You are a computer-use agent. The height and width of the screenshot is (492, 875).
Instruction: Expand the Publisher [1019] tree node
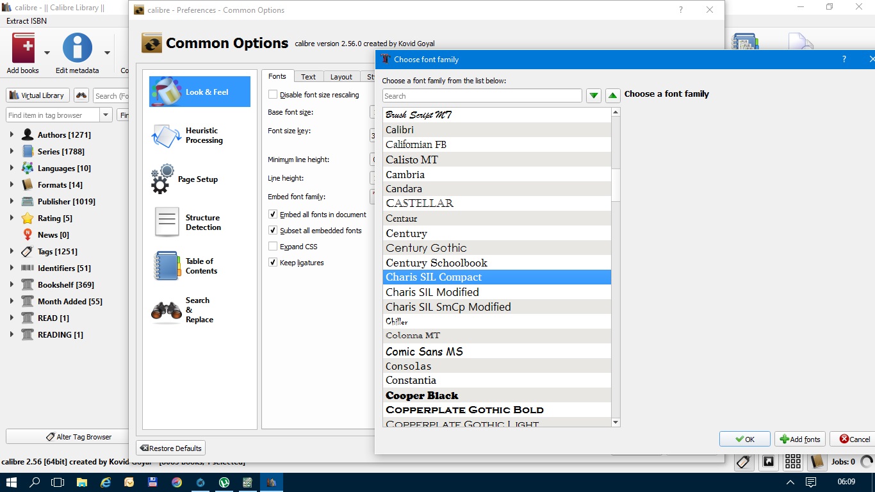coord(12,201)
